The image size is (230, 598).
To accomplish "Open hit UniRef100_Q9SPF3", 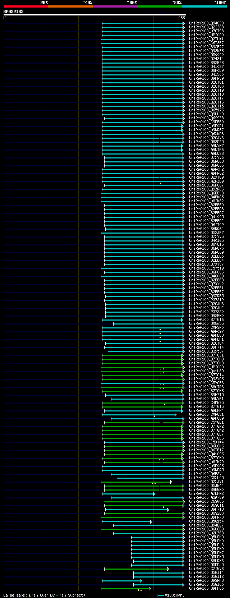I will click(x=206, y=581).
